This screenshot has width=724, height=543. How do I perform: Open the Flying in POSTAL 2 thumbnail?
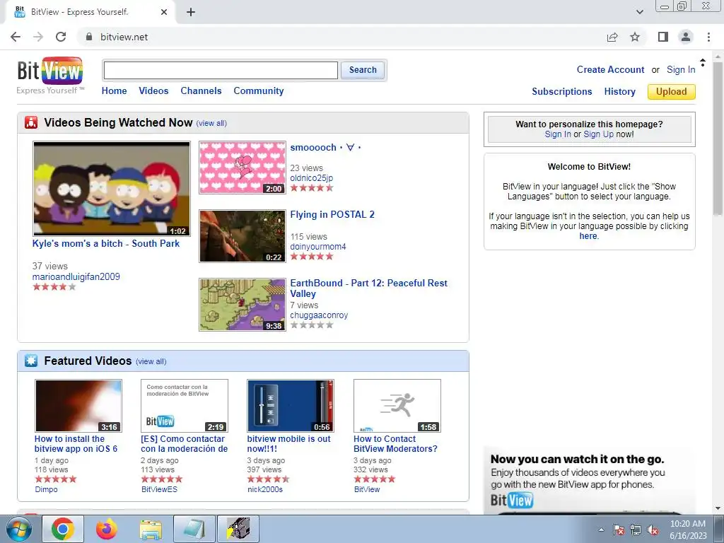243,236
